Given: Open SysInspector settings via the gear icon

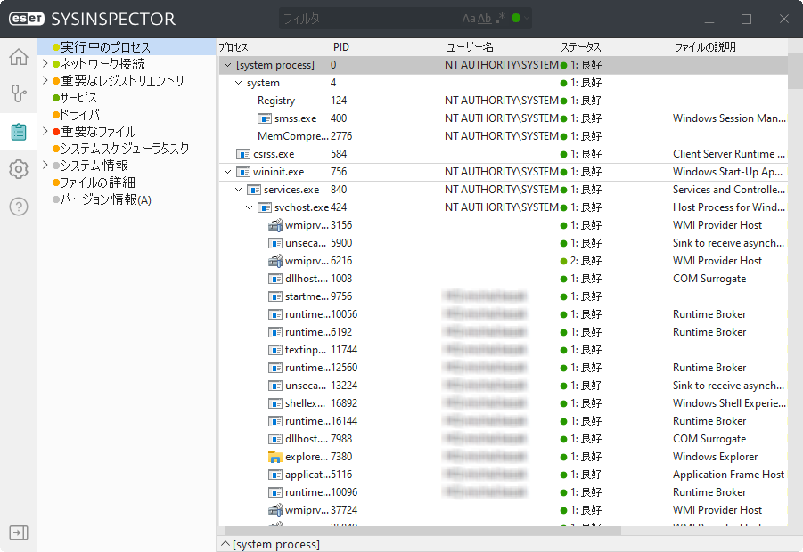Looking at the screenshot, I should pyautogui.click(x=18, y=168).
